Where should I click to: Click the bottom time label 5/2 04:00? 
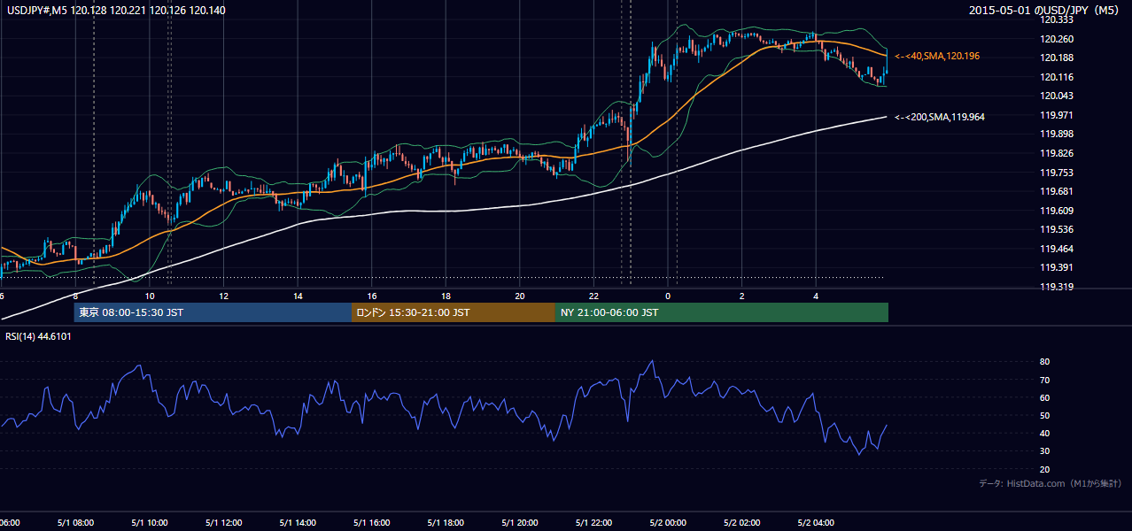[x=817, y=523]
